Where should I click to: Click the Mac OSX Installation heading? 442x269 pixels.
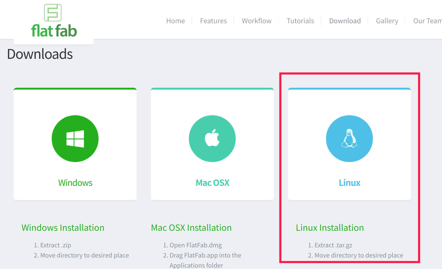click(x=191, y=228)
